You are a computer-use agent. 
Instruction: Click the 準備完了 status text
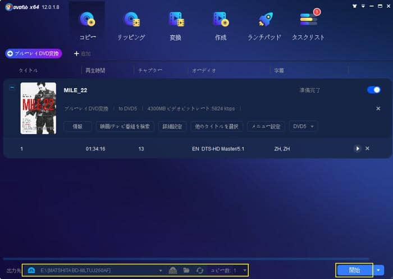(310, 90)
